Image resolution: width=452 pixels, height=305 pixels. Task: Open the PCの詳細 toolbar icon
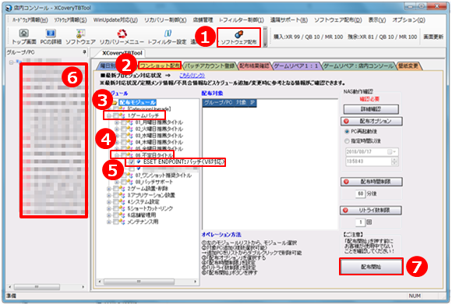(x=51, y=37)
